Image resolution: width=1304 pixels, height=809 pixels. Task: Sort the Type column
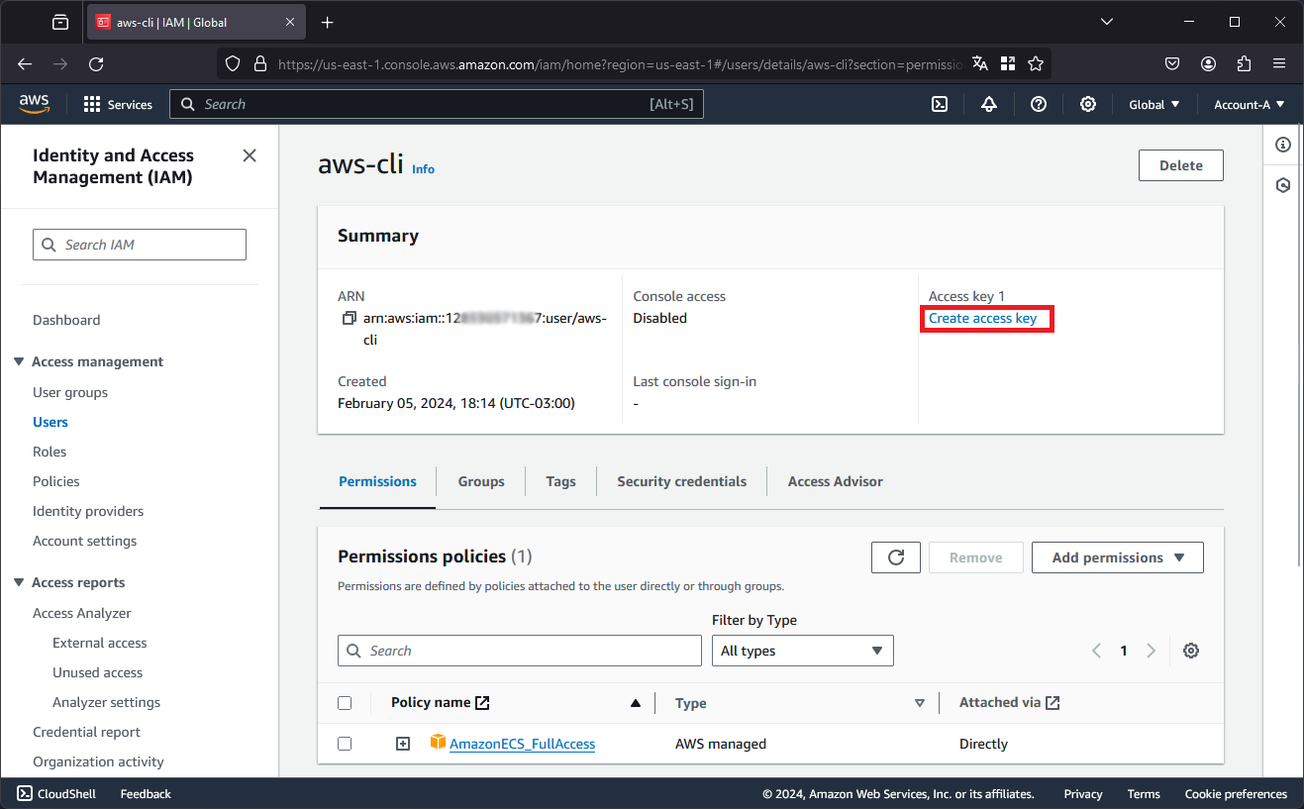point(920,703)
